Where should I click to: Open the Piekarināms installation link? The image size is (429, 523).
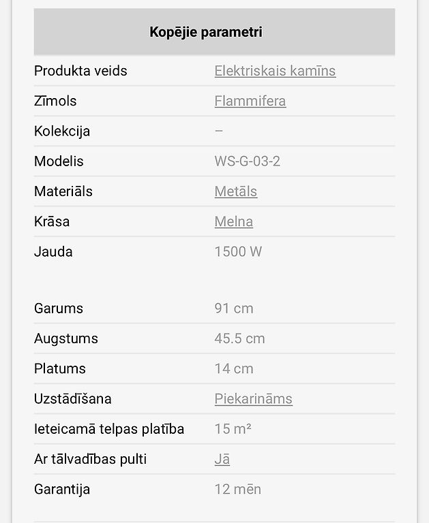[254, 398]
